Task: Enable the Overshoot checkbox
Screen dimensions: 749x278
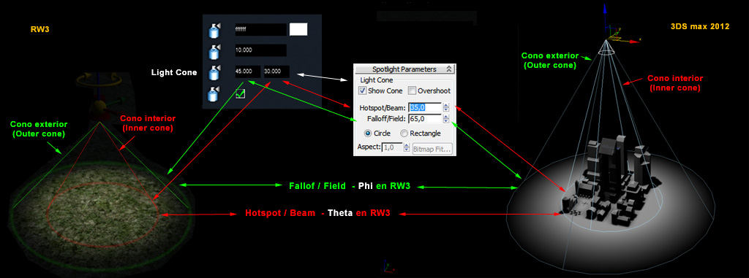Action: pos(412,90)
